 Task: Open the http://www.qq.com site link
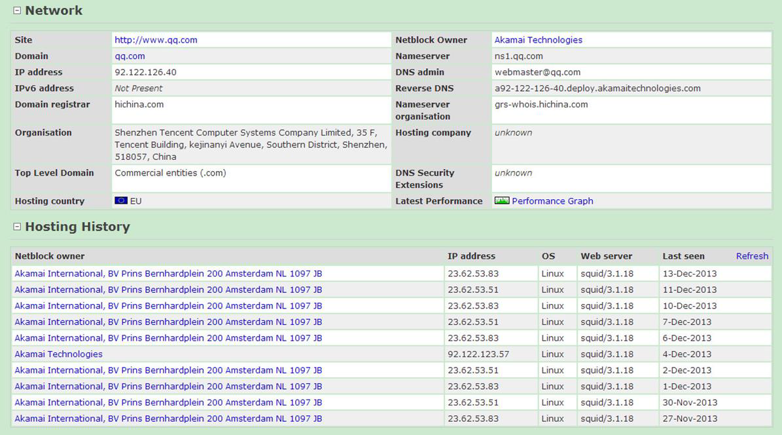click(x=156, y=40)
